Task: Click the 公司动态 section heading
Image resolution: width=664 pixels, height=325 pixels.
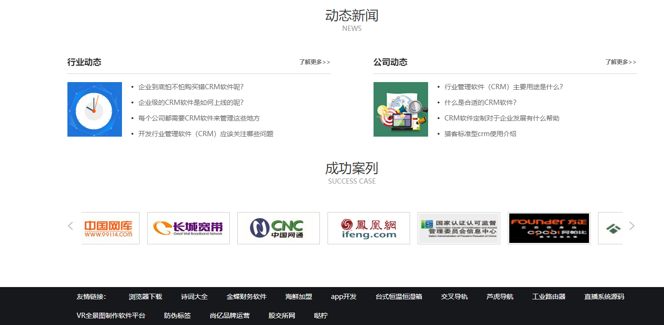Action: click(x=390, y=62)
